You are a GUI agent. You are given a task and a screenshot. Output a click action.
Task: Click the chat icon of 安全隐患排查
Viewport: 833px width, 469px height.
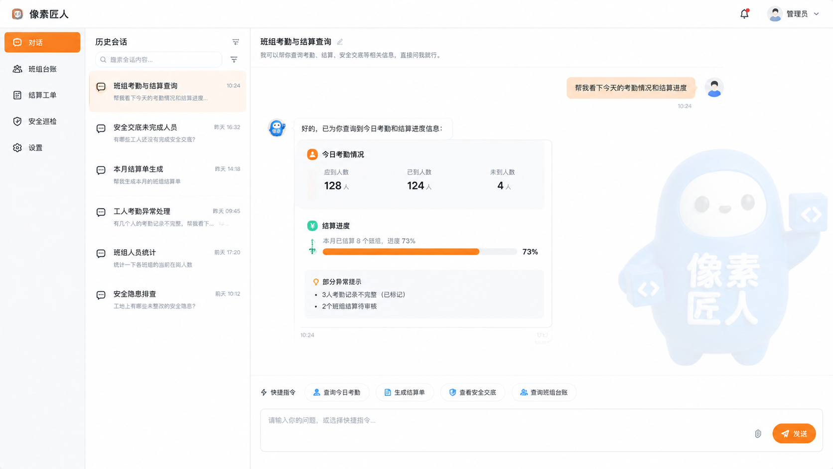[101, 295]
